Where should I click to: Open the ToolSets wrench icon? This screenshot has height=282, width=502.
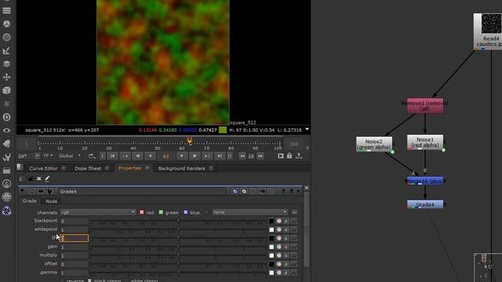6,157
